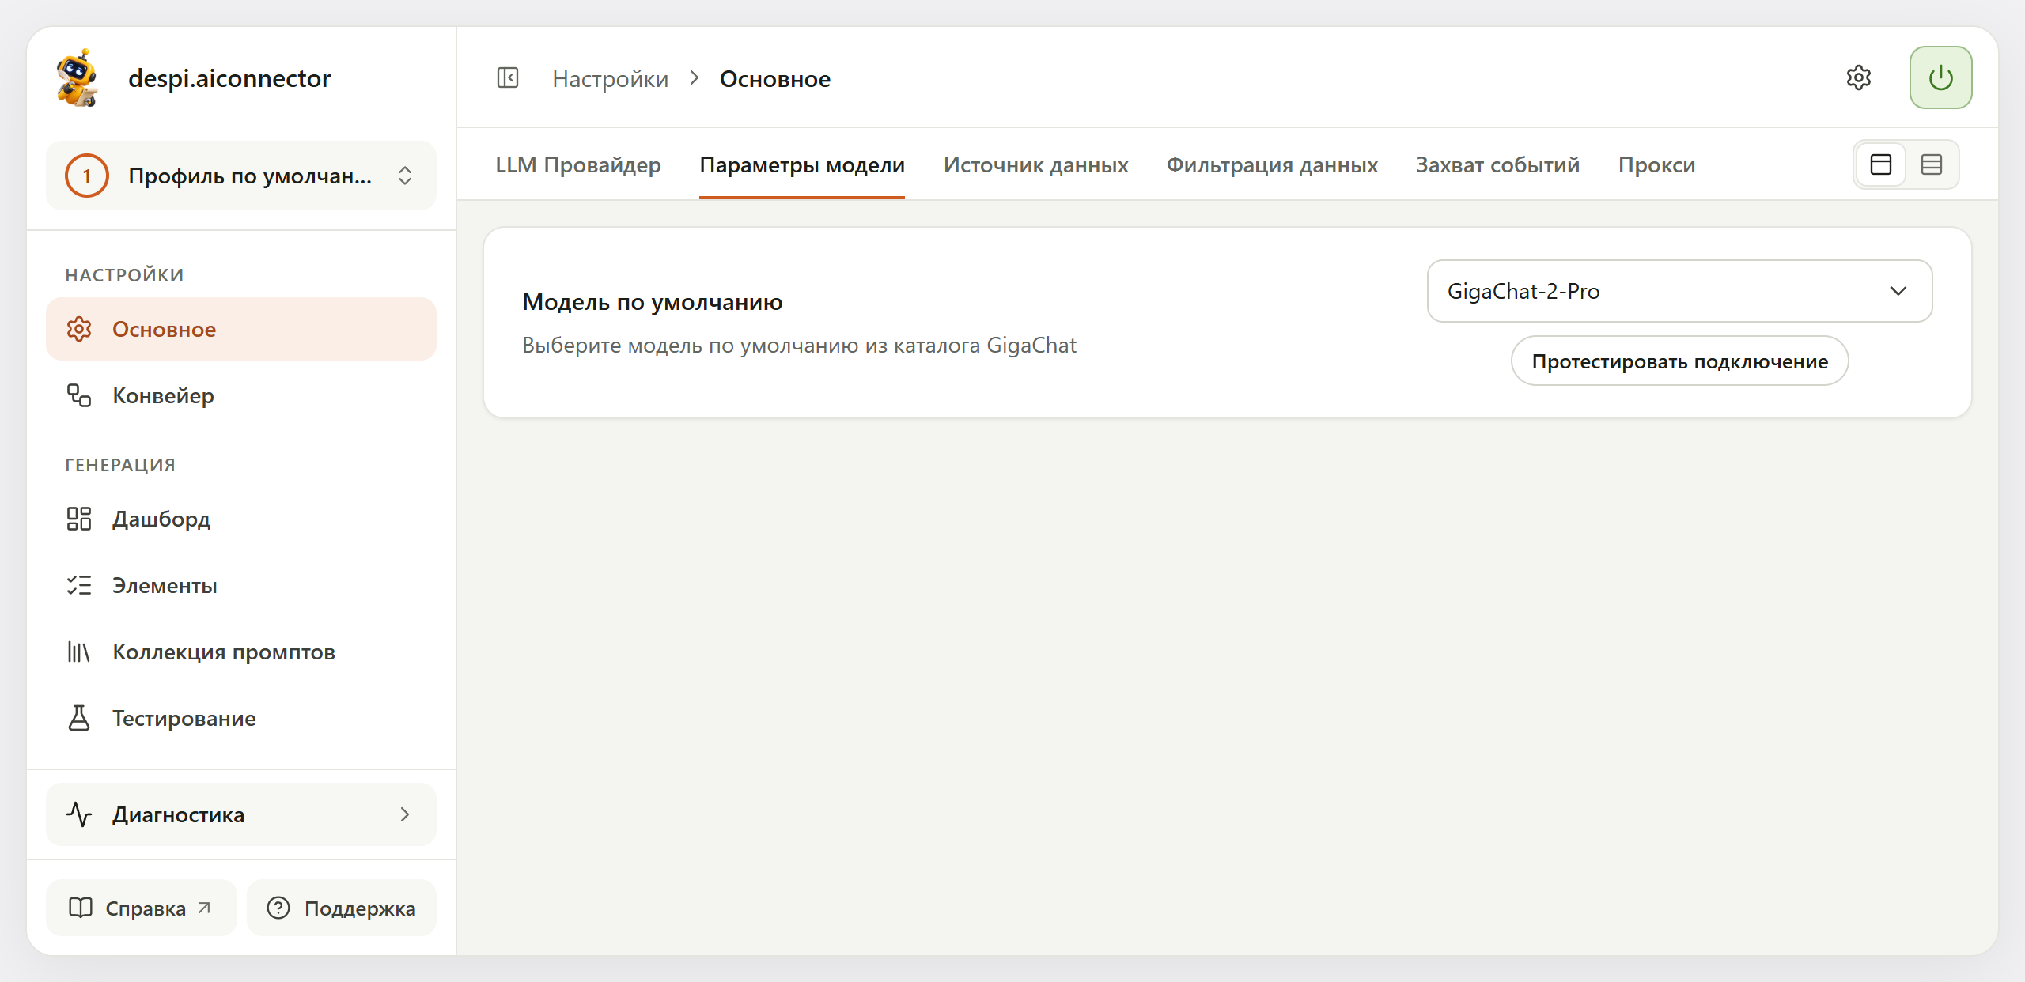Open Коллекция промптов page
This screenshot has height=982, width=2025.
[x=241, y=652]
